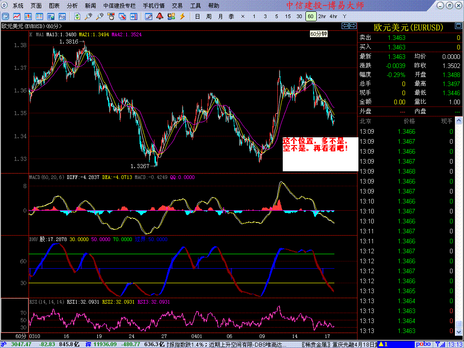Go to previous chart with left arrow
Viewport: 464px width, 348px height.
(x=345, y=26)
